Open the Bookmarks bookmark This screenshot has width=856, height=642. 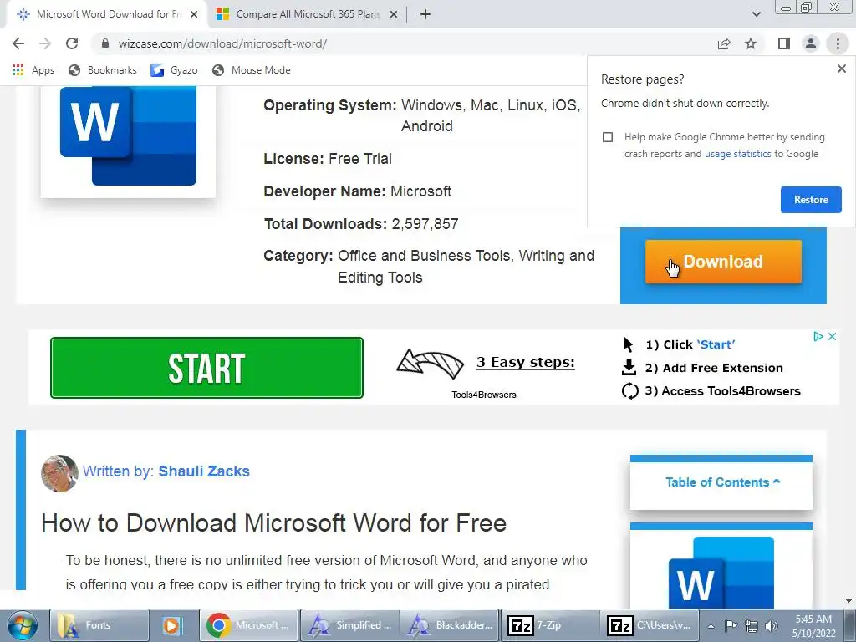103,70
